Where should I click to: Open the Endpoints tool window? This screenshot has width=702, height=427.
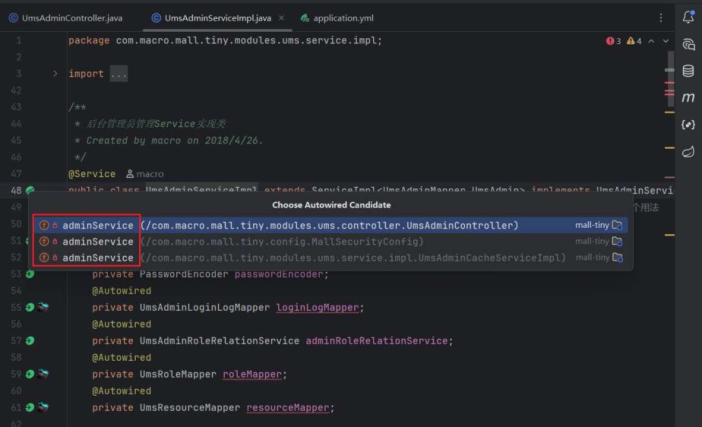(688, 125)
